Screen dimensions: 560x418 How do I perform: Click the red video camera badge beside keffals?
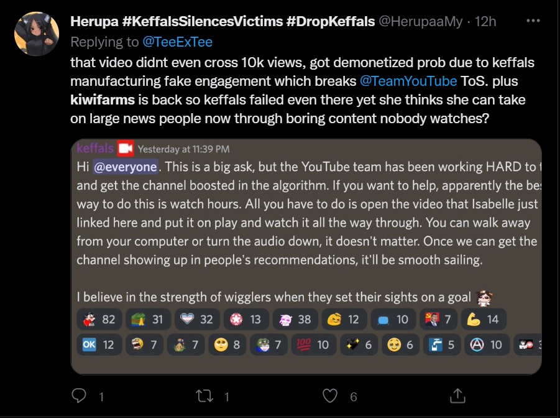click(126, 149)
